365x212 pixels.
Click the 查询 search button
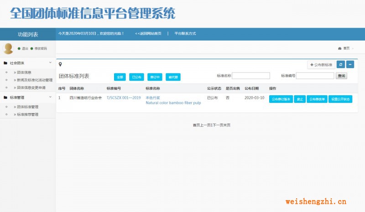click(341, 76)
